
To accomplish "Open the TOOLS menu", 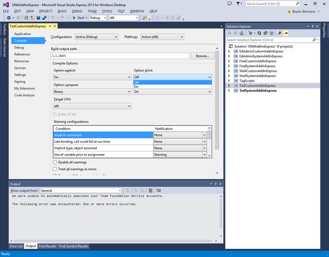I will (107, 11).
